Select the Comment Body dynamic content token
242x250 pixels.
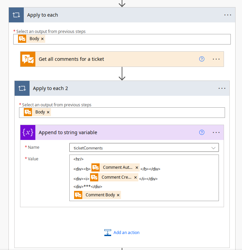coord(100,195)
